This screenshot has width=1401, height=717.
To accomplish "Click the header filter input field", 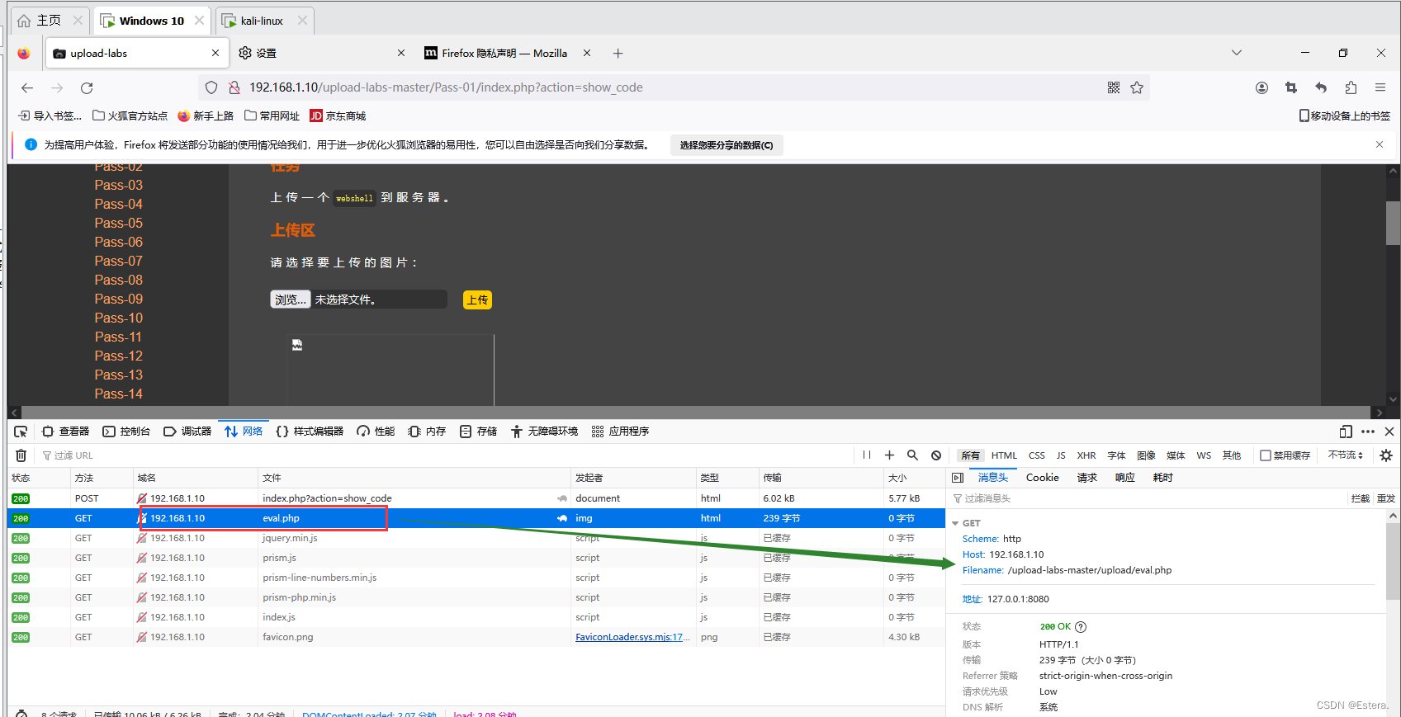I will click(1148, 498).
